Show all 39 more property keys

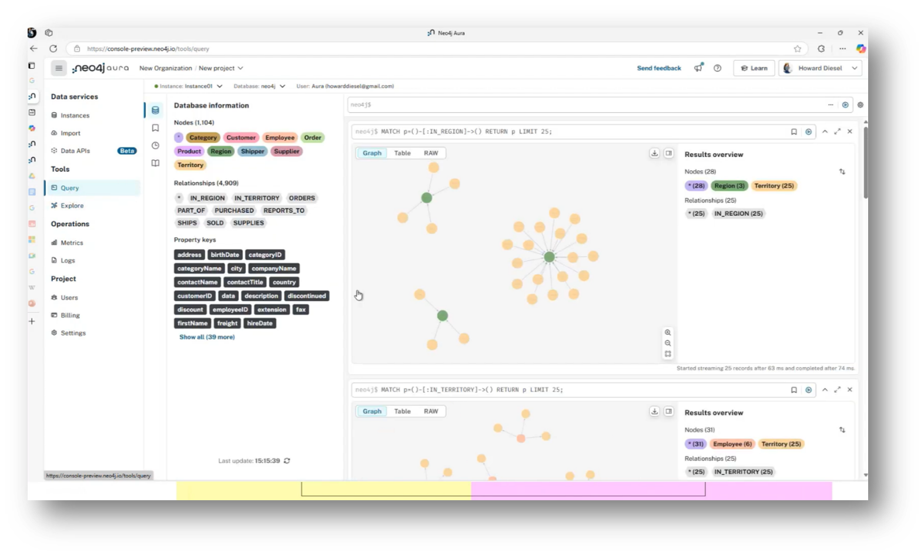coord(207,337)
